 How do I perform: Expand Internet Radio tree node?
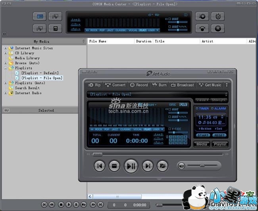tap(6, 93)
